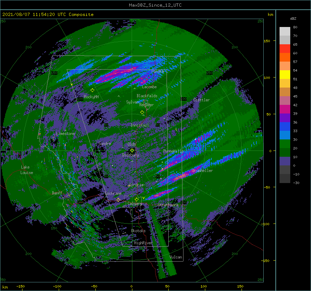This screenshot has height=291, width=311.
Task: Click the Drumheller label
Action: pyautogui.click(x=202, y=171)
